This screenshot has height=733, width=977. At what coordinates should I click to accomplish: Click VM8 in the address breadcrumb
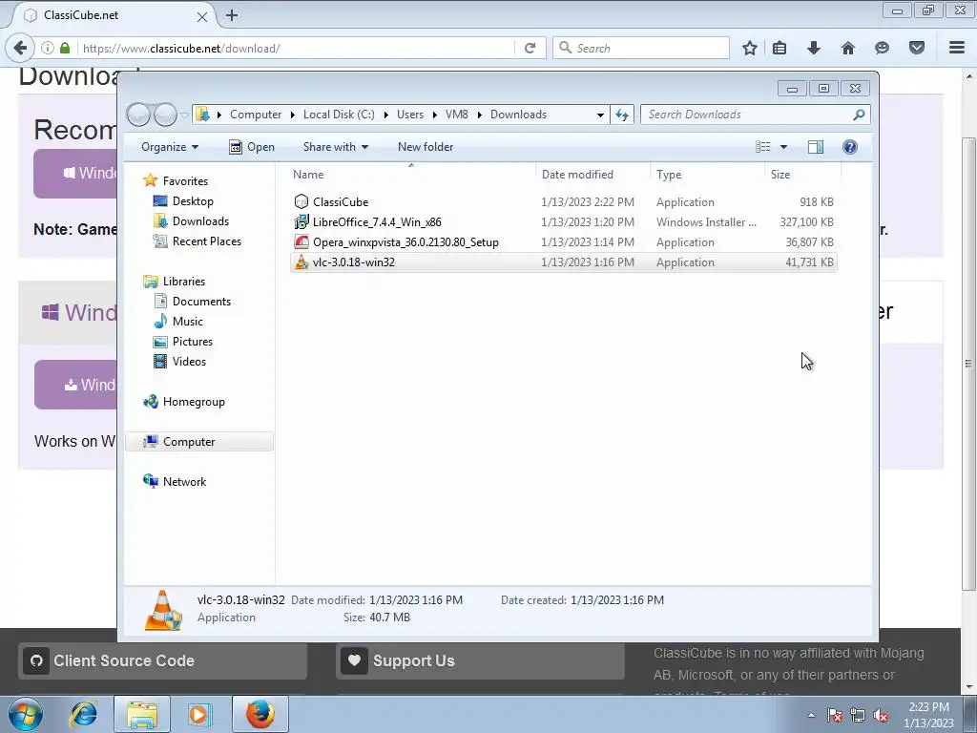(x=457, y=115)
